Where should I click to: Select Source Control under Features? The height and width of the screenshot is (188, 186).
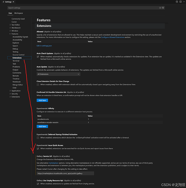click(x=18, y=55)
